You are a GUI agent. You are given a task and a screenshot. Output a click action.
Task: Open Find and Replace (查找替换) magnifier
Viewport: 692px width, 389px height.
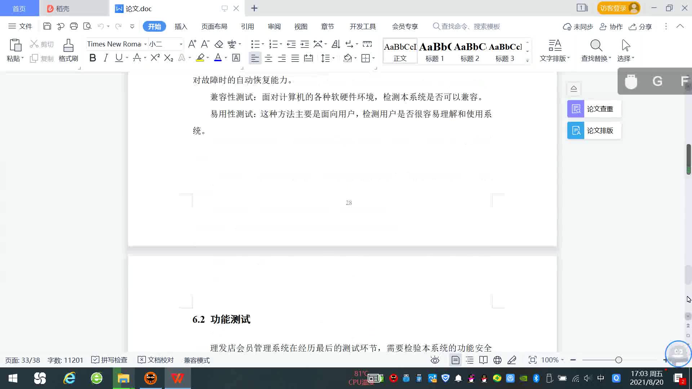(596, 46)
